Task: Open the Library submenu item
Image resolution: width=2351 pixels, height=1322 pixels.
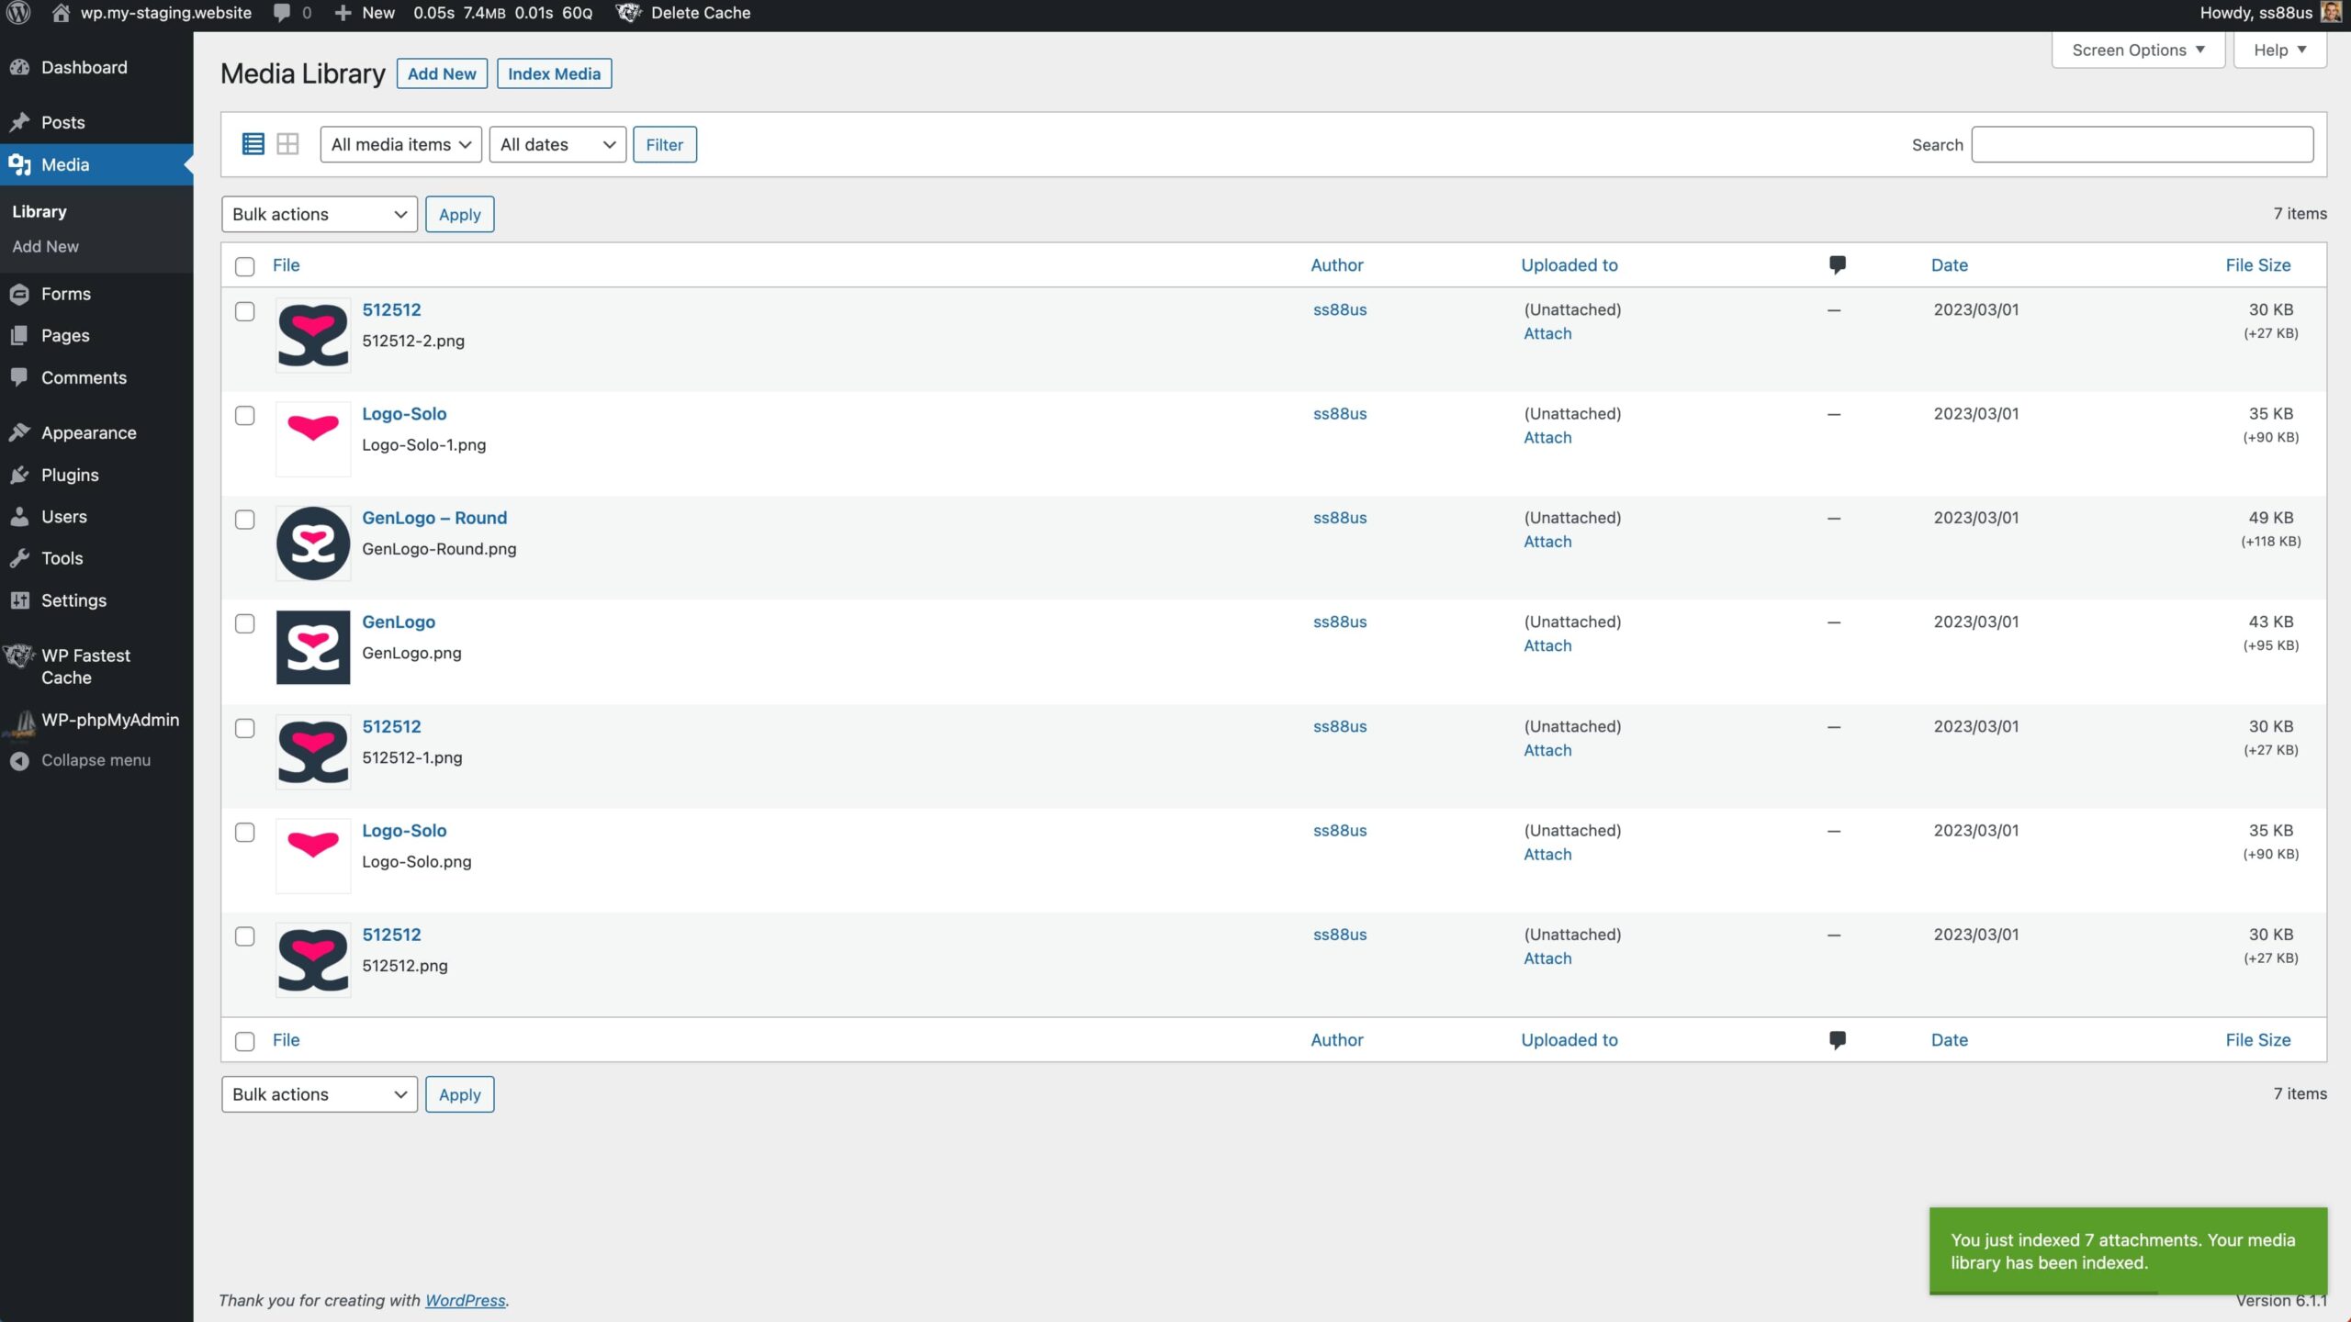Action: click(x=39, y=211)
